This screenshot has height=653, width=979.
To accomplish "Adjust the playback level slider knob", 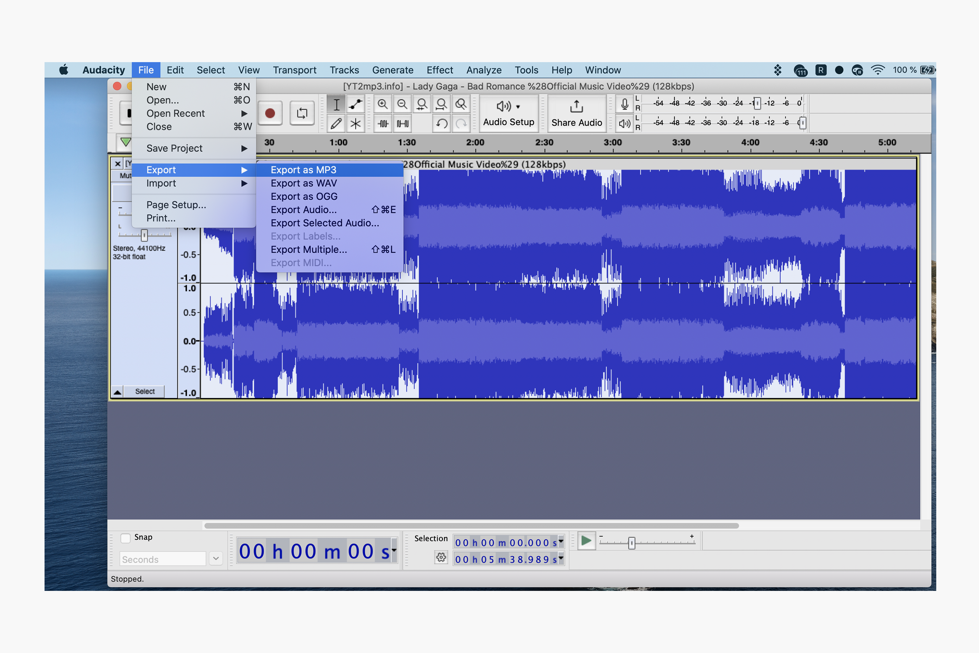I will 802,122.
